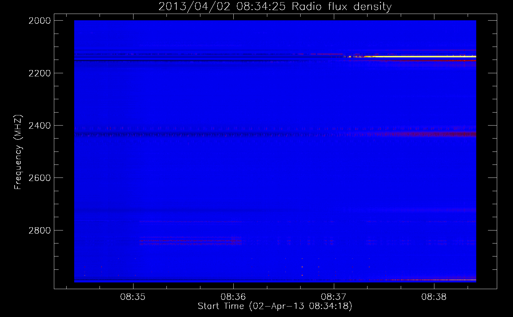This screenshot has width=513, height=317.
Task: Click the "Start Time" x-axis label
Action: click(221, 306)
